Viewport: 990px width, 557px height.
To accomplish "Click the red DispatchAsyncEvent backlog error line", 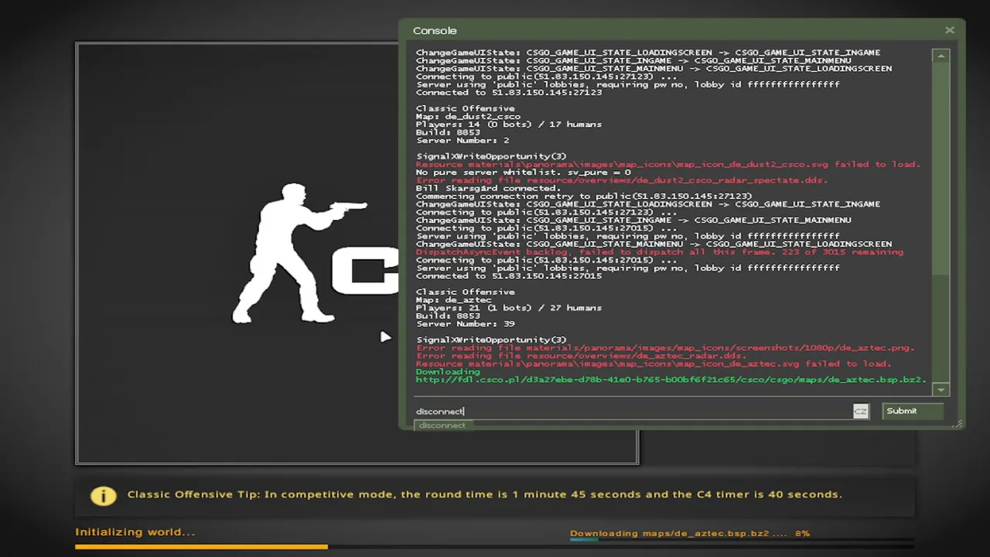I will point(659,251).
